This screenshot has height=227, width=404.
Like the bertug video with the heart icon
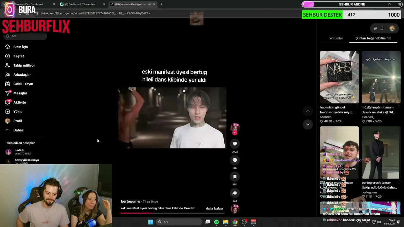(x=235, y=144)
